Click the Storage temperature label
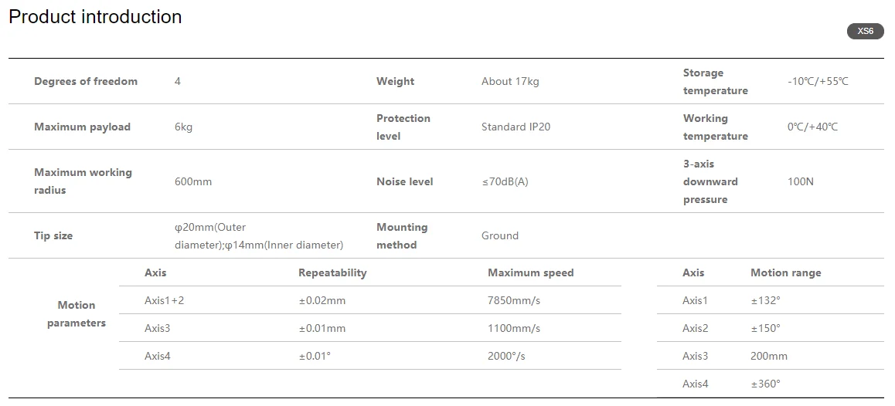The width and height of the screenshot is (895, 406). 715,82
